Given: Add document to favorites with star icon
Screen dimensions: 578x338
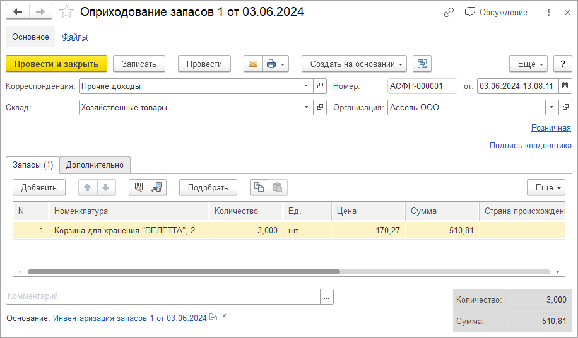Looking at the screenshot, I should [x=66, y=12].
